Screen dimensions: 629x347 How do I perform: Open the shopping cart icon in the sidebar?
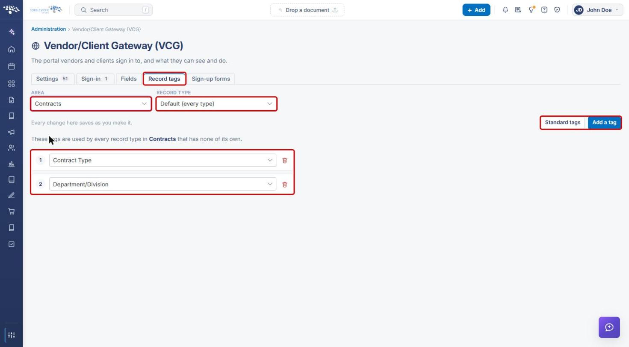(12, 212)
